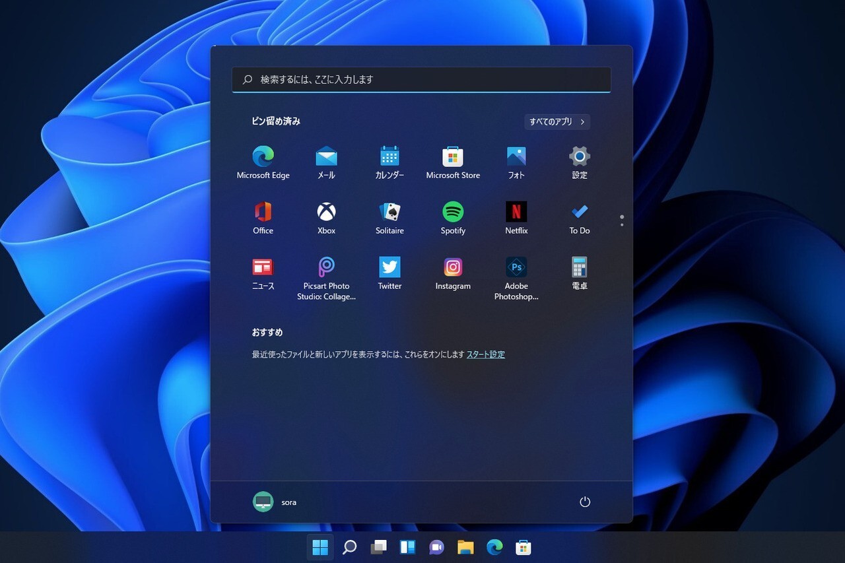845x563 pixels.
Task: Launch the Office app
Action: coord(263,218)
